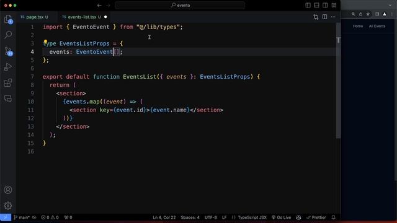Switch branch via main* in status bar
The height and width of the screenshot is (223, 397).
(22, 217)
